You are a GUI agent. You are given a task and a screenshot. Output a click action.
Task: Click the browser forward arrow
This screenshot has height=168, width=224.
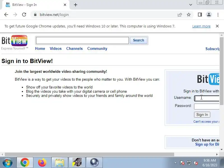coord(15,15)
